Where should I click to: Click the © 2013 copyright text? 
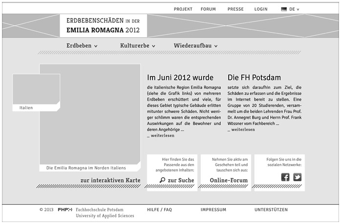46,210
